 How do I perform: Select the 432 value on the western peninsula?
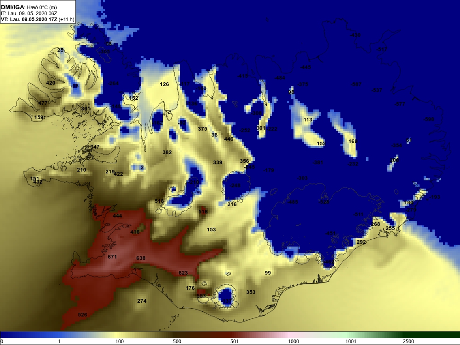click(38, 182)
